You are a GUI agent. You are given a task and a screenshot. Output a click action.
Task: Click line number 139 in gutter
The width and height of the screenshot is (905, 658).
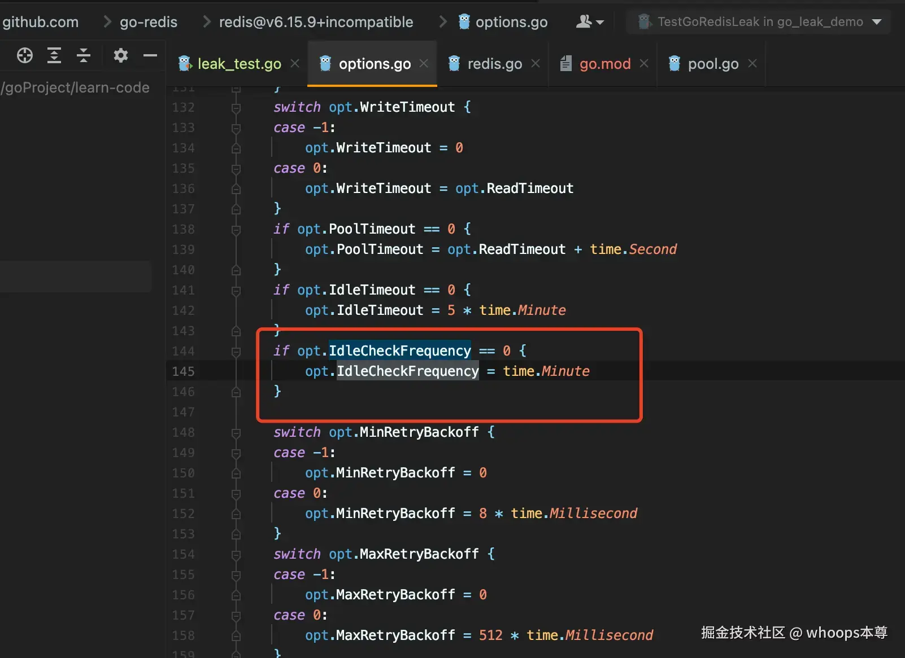click(183, 249)
